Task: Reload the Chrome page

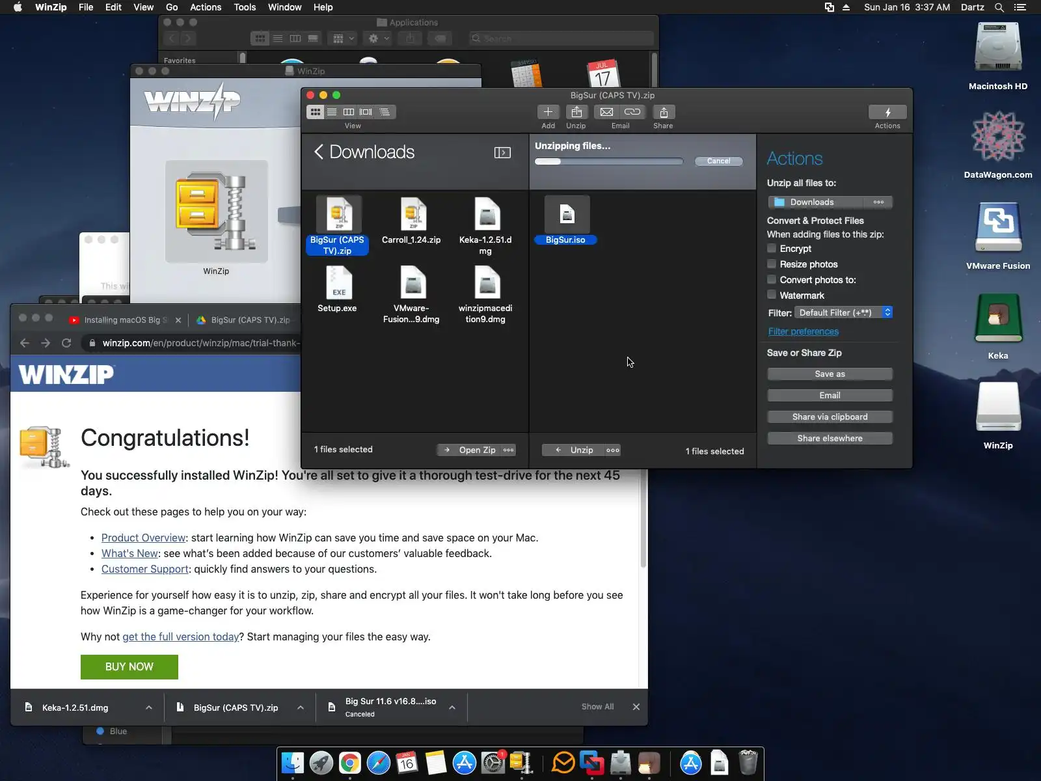Action: (66, 343)
